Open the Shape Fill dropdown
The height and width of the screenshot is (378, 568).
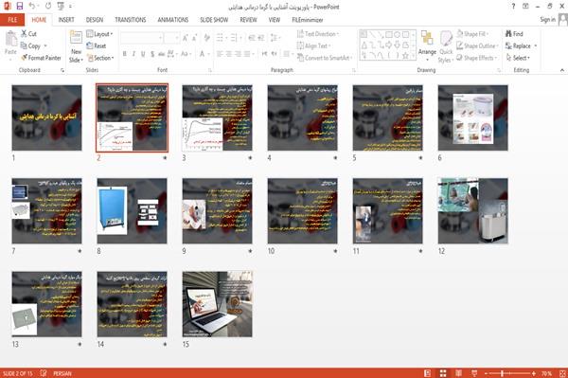(472, 34)
